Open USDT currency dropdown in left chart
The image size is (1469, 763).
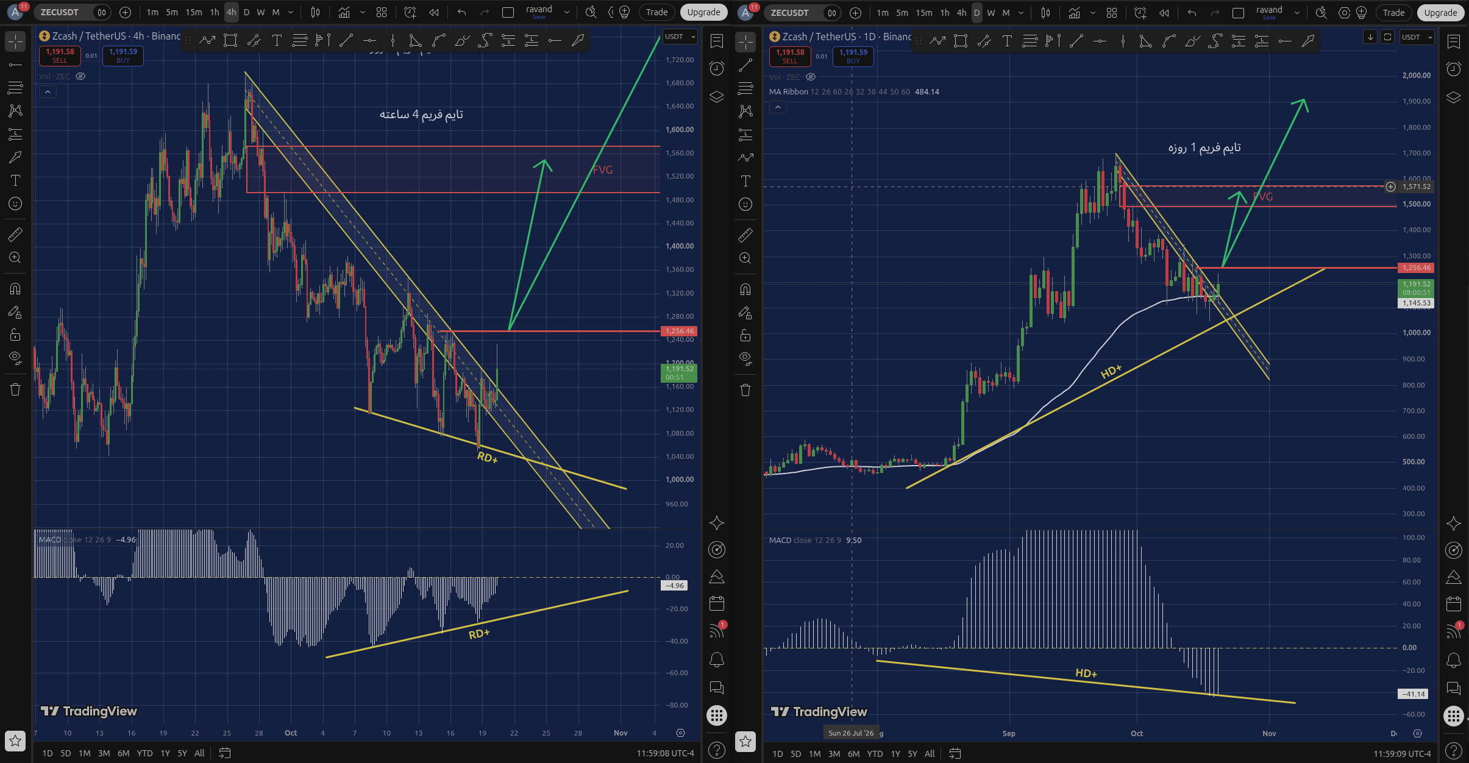[680, 37]
